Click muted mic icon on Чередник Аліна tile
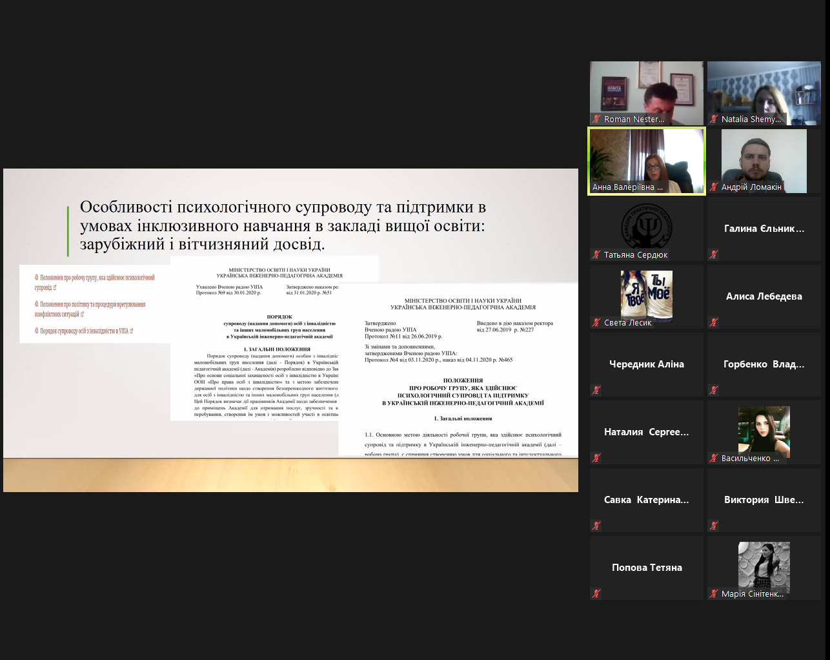This screenshot has height=660, width=830. pos(596,390)
